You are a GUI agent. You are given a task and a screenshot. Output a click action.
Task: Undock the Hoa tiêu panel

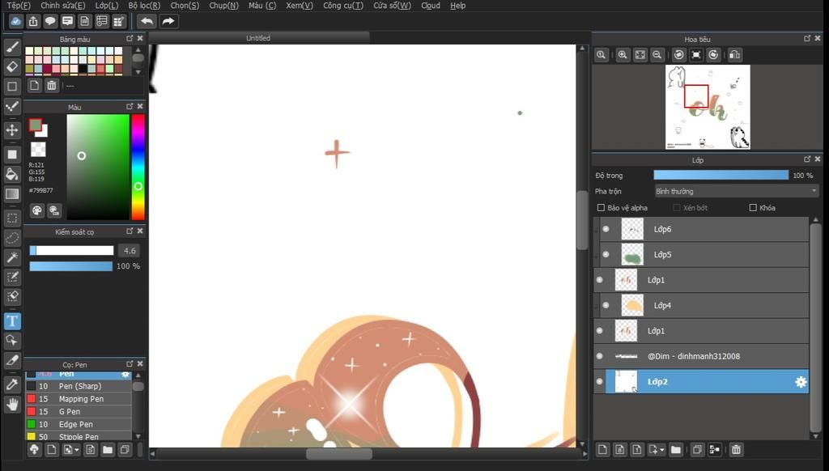click(x=807, y=39)
